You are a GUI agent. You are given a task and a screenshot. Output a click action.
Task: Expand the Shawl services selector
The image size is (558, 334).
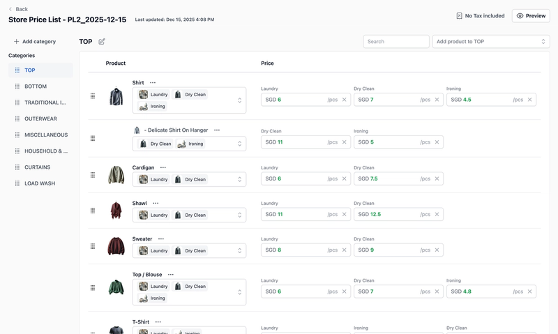pyautogui.click(x=239, y=215)
